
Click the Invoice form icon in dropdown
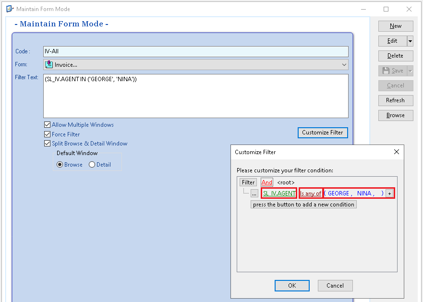tap(49, 65)
